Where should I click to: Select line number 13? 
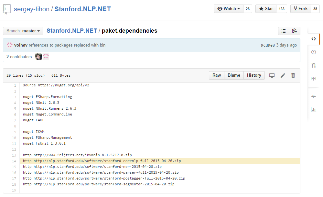tap(14, 155)
